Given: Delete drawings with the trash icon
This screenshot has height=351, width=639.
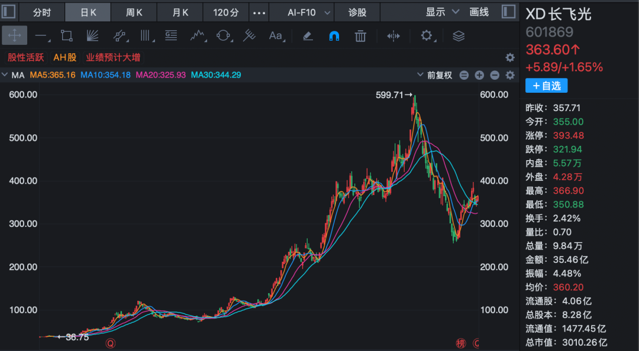Looking at the screenshot, I should (x=360, y=36).
